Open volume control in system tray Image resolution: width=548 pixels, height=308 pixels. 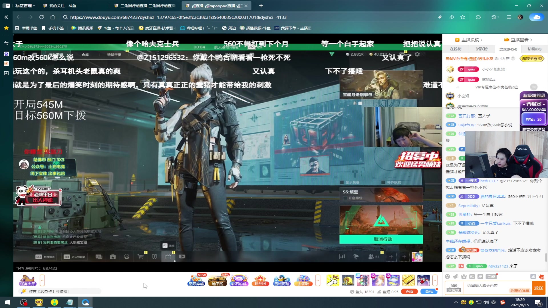[x=486, y=302]
